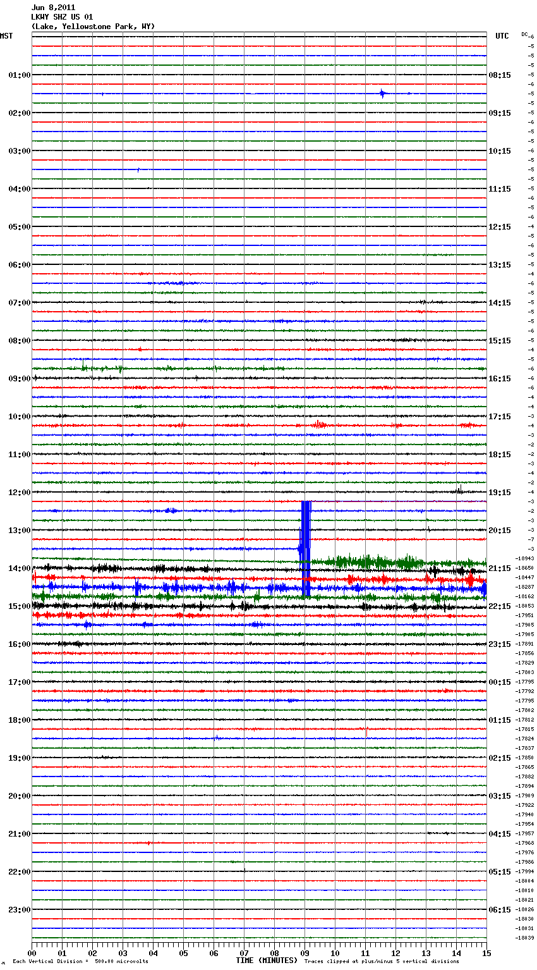Click the 12:00 MST time label
The width and height of the screenshot is (537, 970).
tap(19, 493)
